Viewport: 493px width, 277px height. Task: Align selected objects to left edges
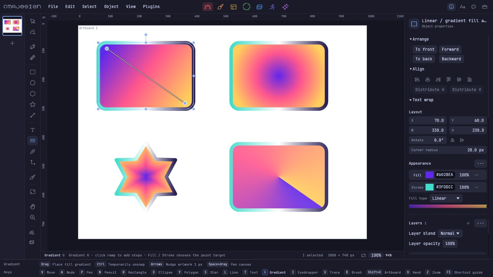pyautogui.click(x=417, y=79)
